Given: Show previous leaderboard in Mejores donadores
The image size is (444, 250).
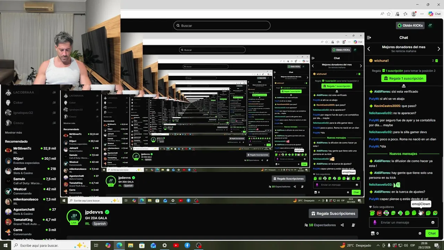Looking at the screenshot, I should pyautogui.click(x=369, y=49).
